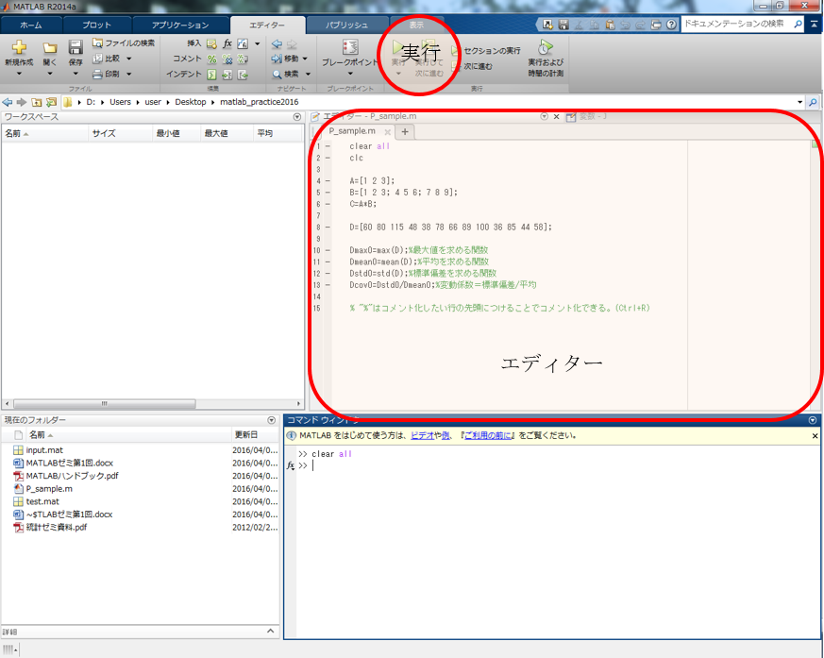
Task: Go back with the address bar back arrow
Action: tap(8, 102)
